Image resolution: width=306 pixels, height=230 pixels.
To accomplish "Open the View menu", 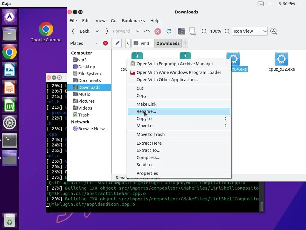I will pos(100,21).
